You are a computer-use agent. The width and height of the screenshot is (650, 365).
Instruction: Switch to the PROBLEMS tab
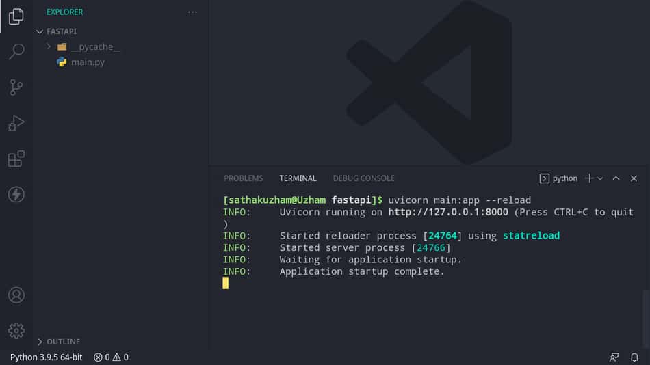pyautogui.click(x=244, y=178)
